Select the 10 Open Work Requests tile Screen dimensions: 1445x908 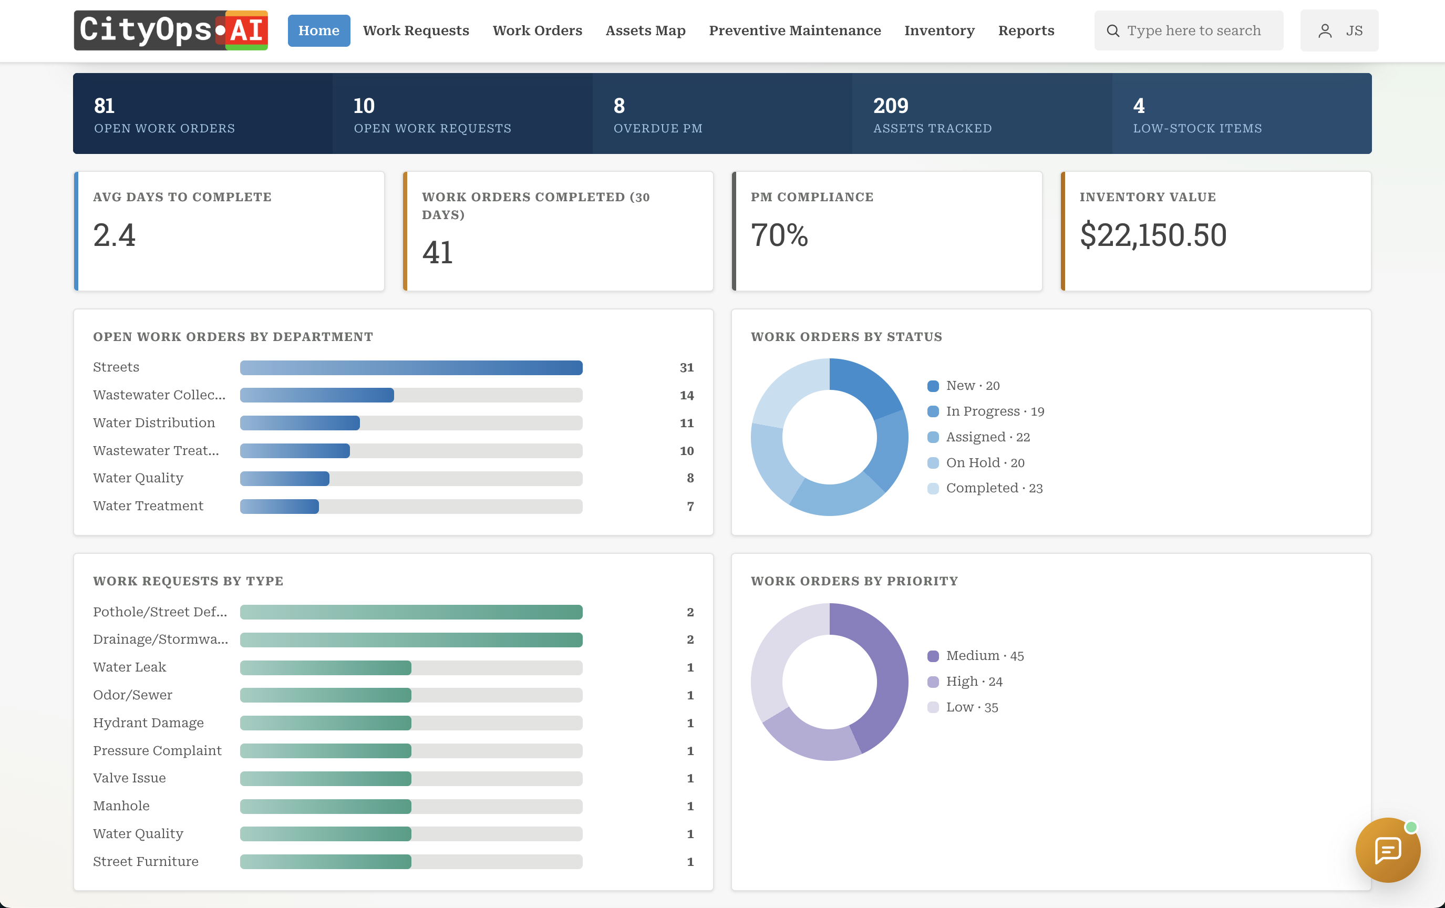[463, 113]
